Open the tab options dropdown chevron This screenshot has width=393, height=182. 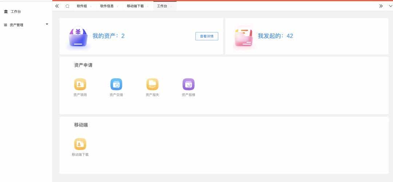(390, 6)
